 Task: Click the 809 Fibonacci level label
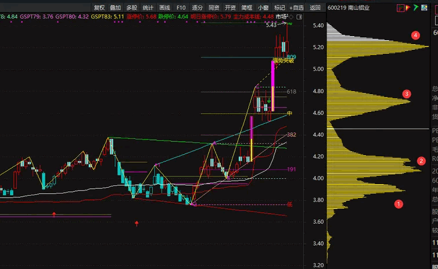(291, 57)
